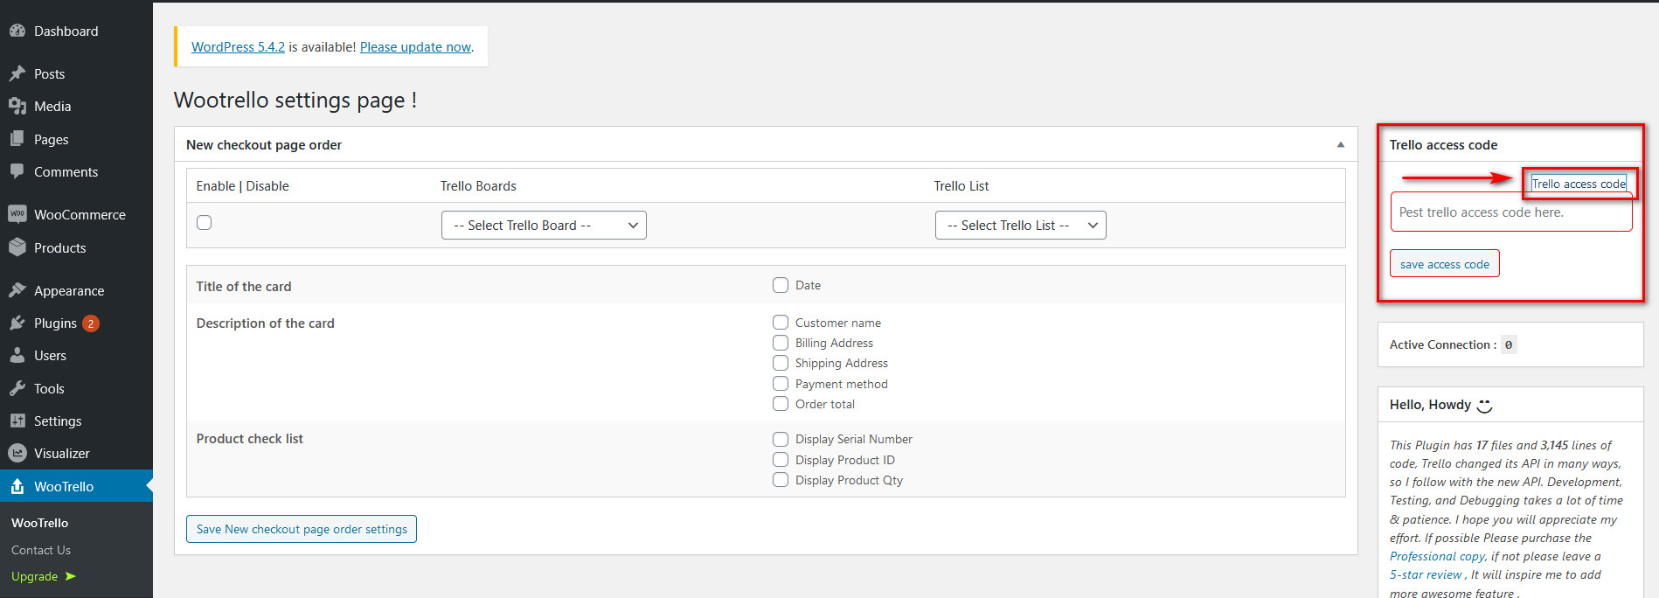Click the Upgrade submenu link

coord(35,576)
